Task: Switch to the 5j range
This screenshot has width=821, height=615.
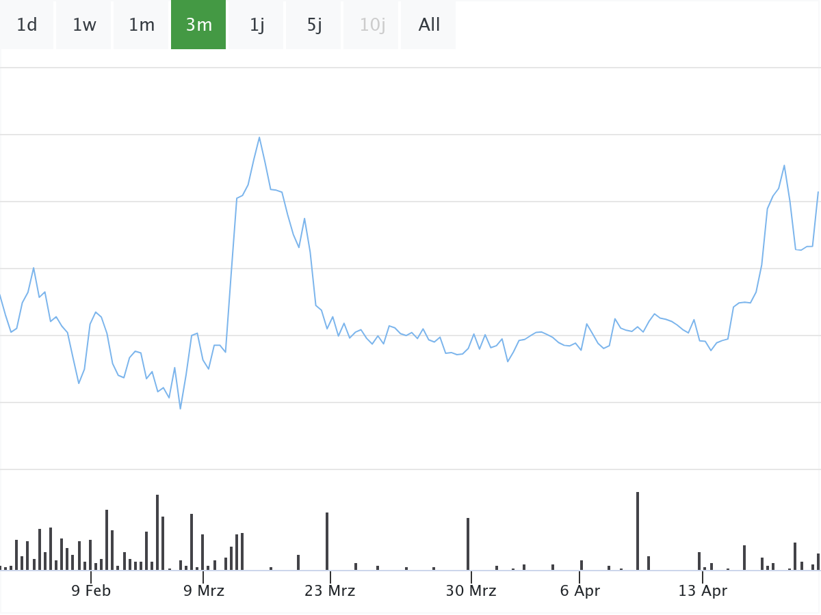Action: 314,25
